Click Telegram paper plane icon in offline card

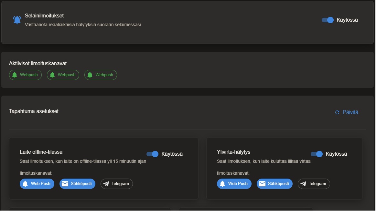tap(106, 184)
